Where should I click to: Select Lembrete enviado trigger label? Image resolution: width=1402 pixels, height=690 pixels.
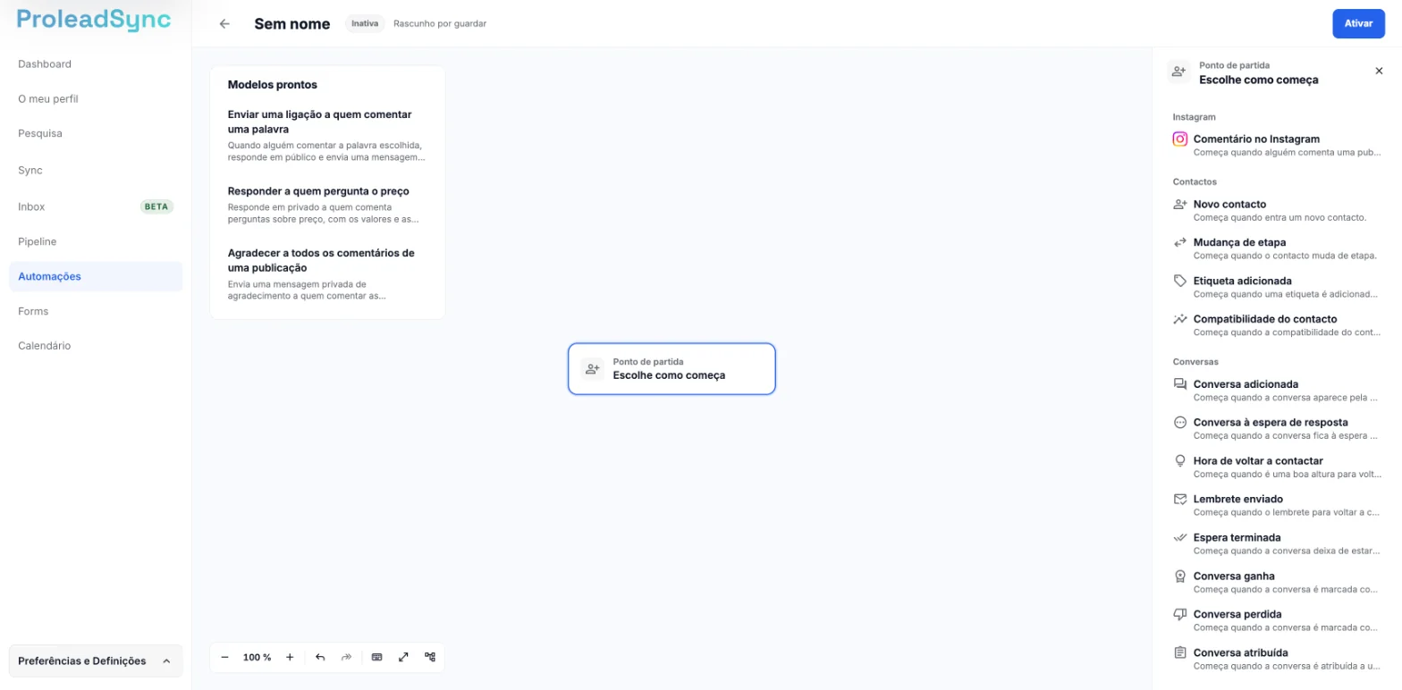click(1238, 499)
